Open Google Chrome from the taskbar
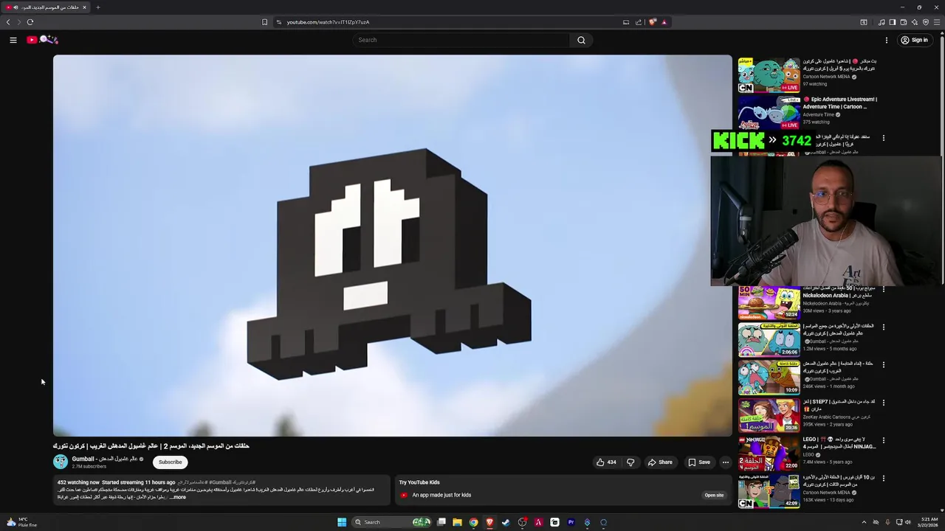Image resolution: width=945 pixels, height=531 pixels. [473, 522]
